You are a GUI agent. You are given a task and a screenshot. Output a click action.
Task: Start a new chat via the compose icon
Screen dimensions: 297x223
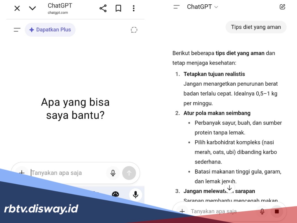pos(282,7)
